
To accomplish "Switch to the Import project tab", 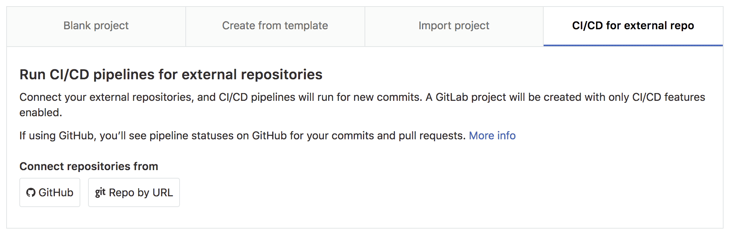I will 453,26.
